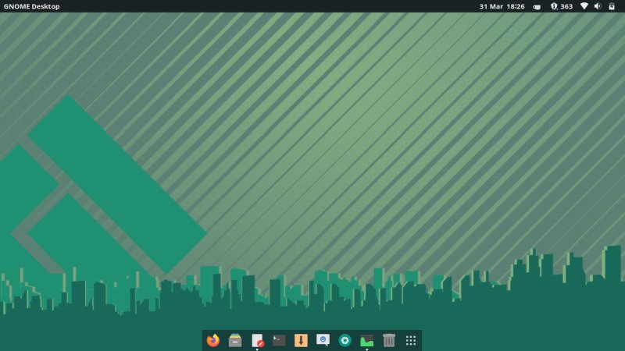625x351 pixels.
Task: Open the file manager dock icon
Action: click(x=235, y=340)
